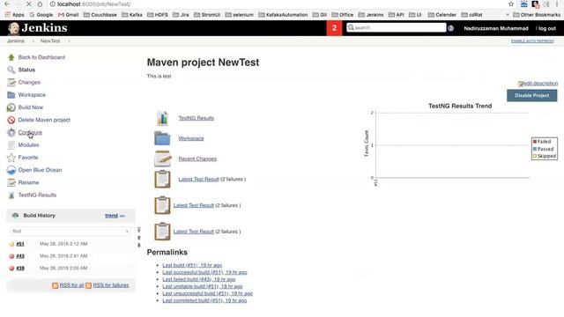The width and height of the screenshot is (564, 317).
Task: Click red status ball for build #39
Action: [x=11, y=269]
